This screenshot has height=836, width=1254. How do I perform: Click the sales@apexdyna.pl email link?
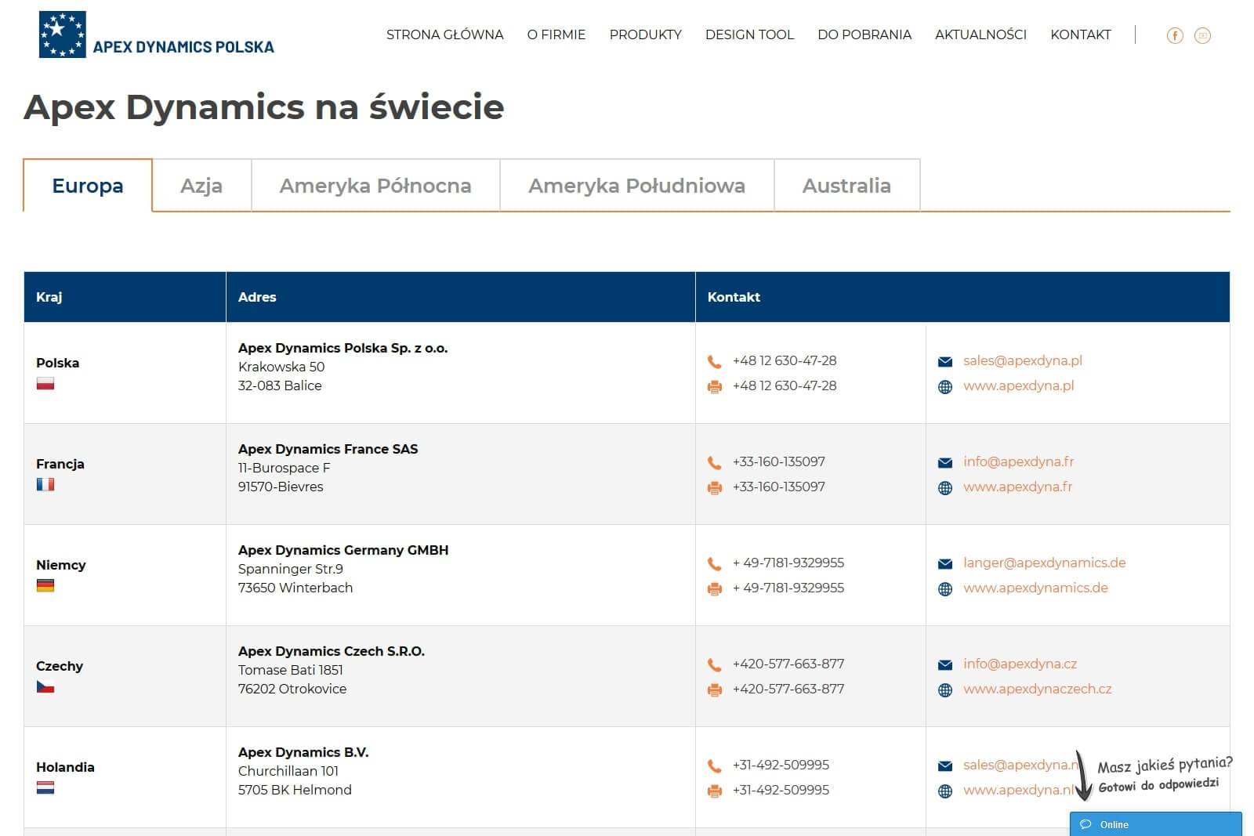point(1022,360)
